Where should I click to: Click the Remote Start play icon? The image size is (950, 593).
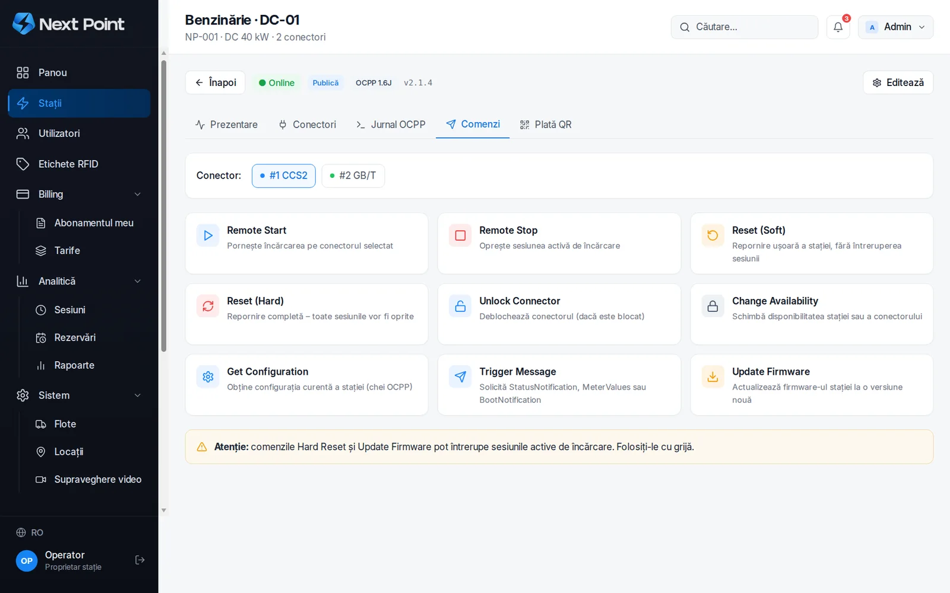208,235
